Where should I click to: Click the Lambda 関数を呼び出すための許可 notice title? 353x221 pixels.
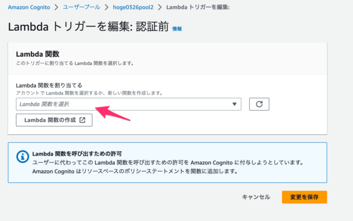(77, 154)
